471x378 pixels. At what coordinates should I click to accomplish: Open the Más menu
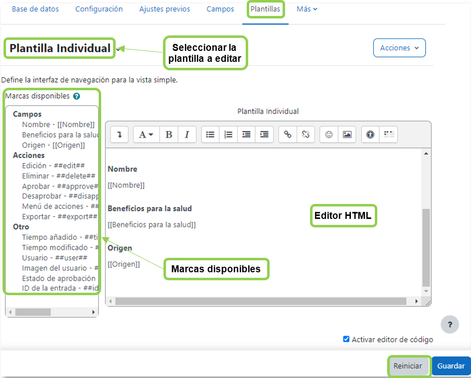pyautogui.click(x=307, y=9)
